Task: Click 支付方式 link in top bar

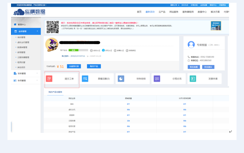Action: click(185, 5)
